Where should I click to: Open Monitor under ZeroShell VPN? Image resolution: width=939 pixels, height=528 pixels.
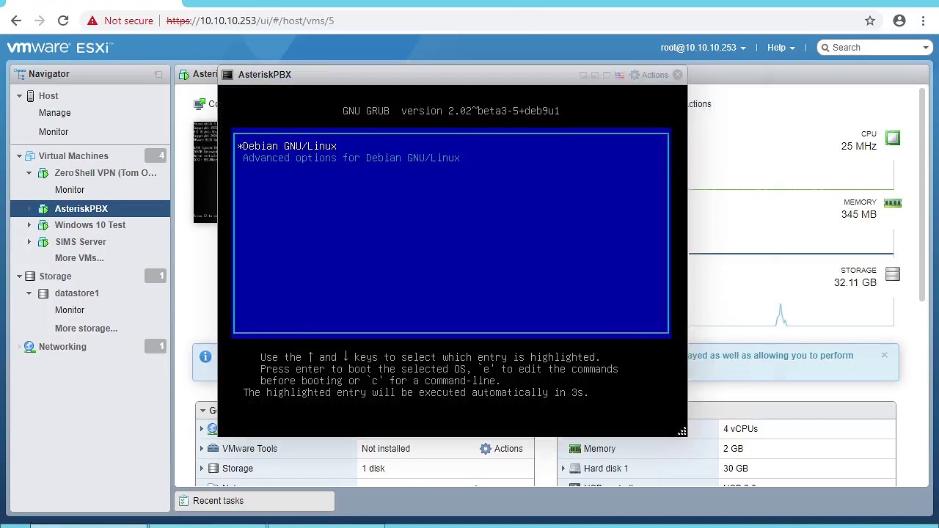tap(70, 190)
